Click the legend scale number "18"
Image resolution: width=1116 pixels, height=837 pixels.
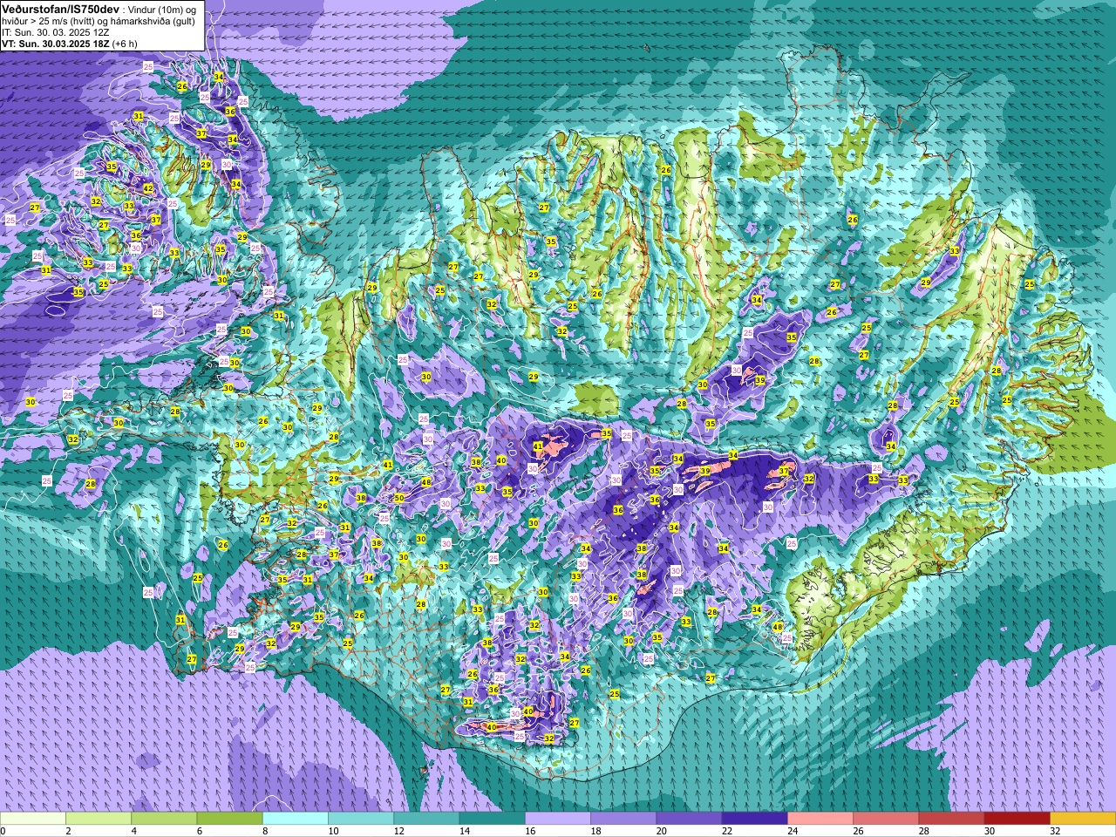[x=595, y=831]
